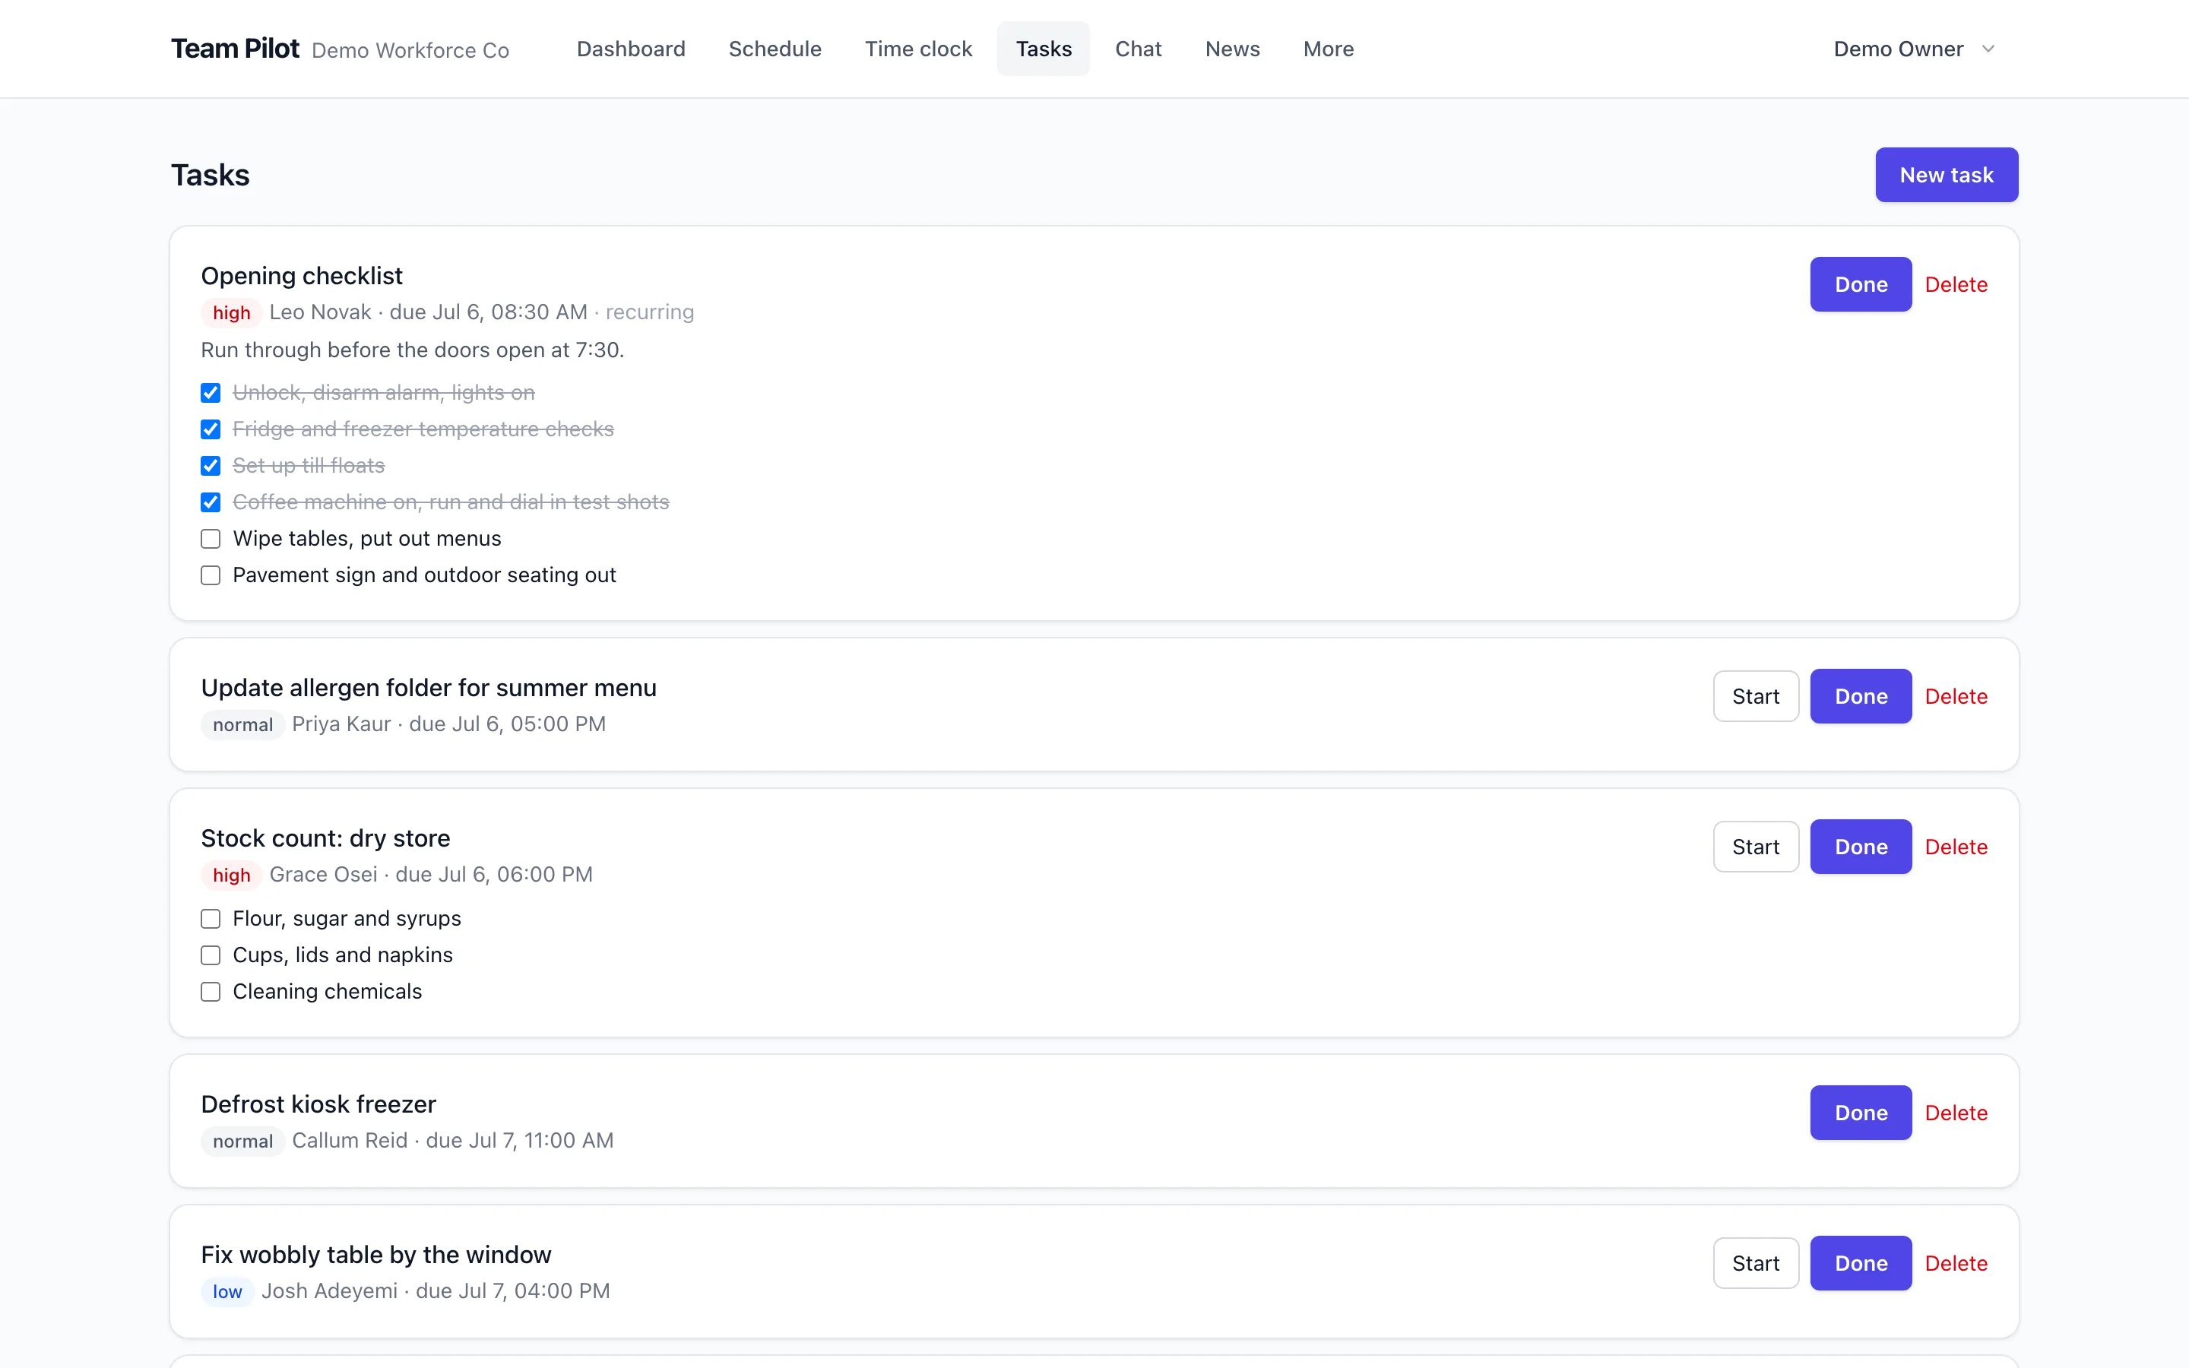2189x1368 pixels.
Task: Mark allergen folder task Done
Action: point(1861,695)
